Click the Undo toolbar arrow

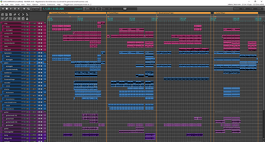click(x=19, y=15)
